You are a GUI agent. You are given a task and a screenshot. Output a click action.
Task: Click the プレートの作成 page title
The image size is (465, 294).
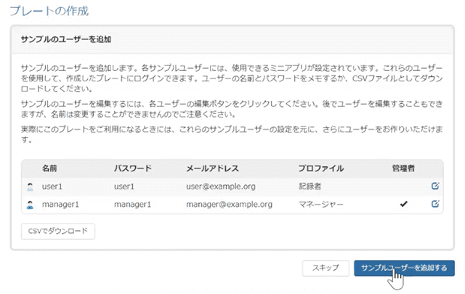(49, 11)
